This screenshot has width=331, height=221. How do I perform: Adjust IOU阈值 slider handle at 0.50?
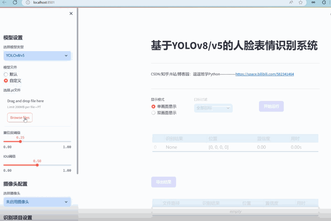click(x=37, y=165)
